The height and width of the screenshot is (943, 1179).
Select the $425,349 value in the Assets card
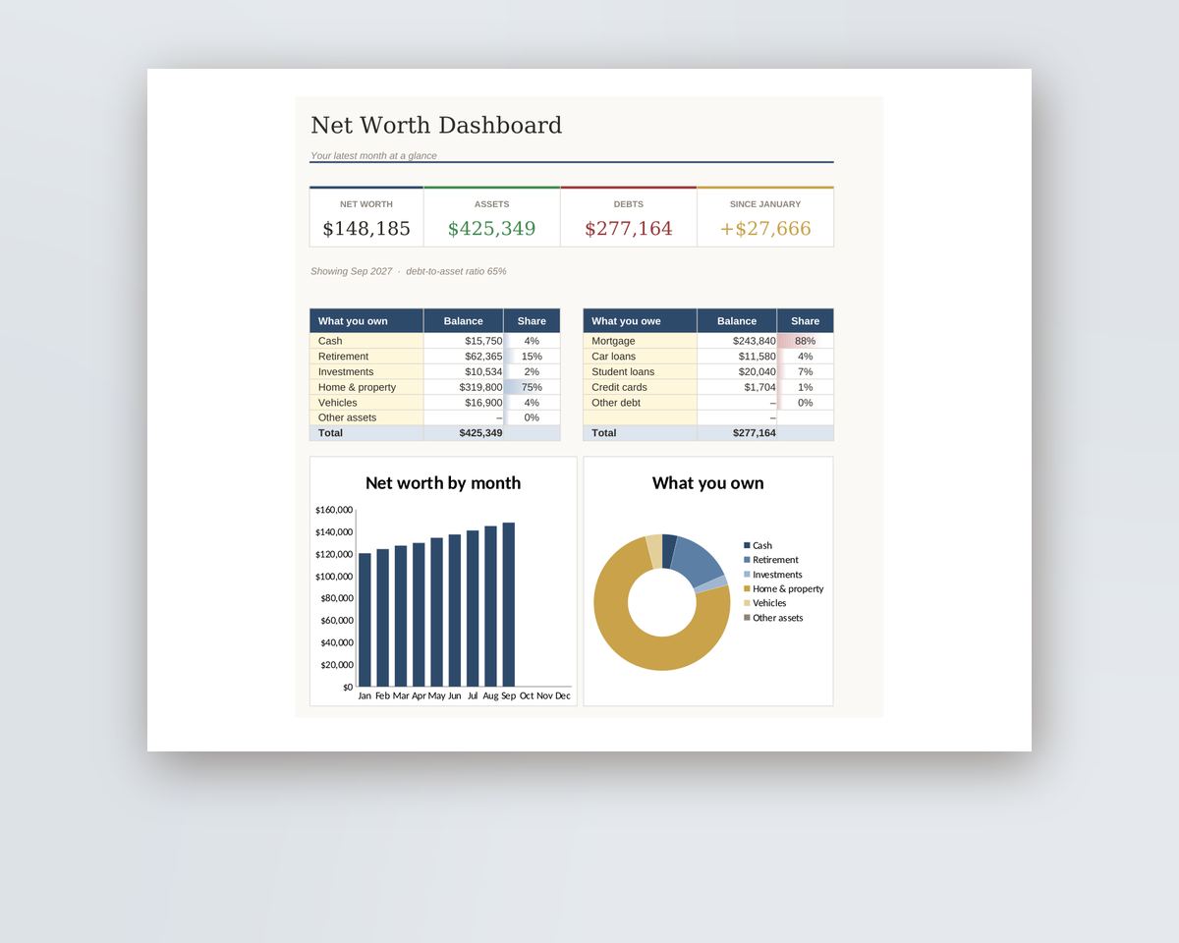click(491, 229)
